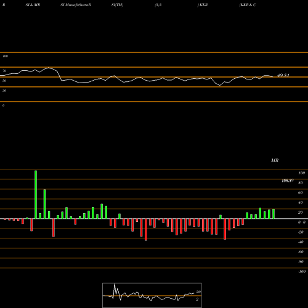Click the RSI line peak near level 70
308x308 pixels.
[49, 68]
